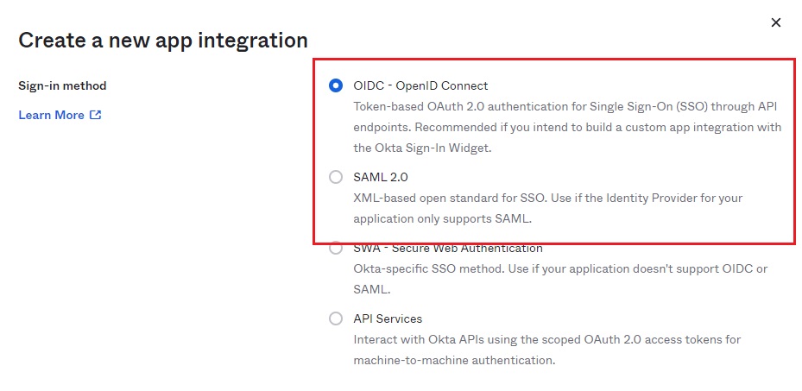Choose the SAML 2.0 radio button circle

coord(336,177)
